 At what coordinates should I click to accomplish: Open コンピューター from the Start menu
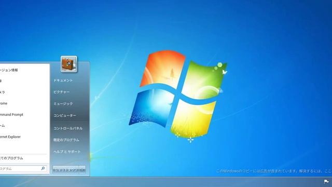tap(65, 115)
